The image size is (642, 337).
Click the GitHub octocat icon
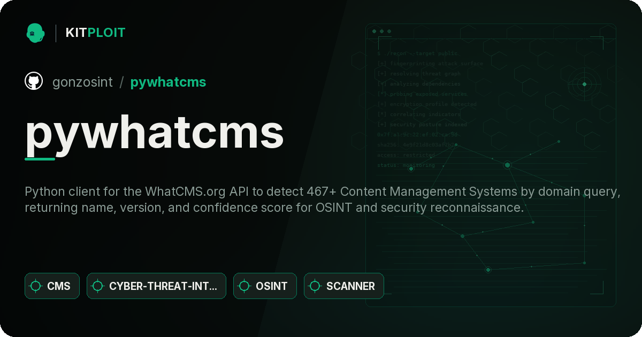[x=34, y=81]
